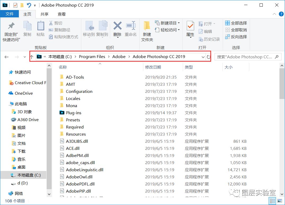Select Downloads (下载) in navigation pane
Screen dimensions: 285x205
[19, 151]
